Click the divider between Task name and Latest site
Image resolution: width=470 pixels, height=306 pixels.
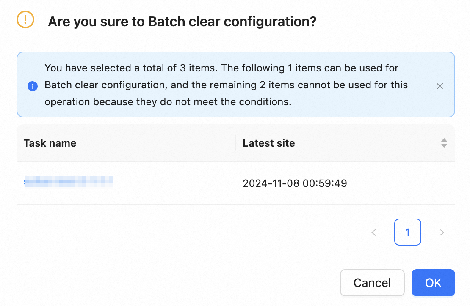coord(235,143)
